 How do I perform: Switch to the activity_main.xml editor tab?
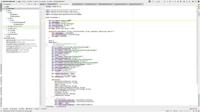tap(122, 4)
